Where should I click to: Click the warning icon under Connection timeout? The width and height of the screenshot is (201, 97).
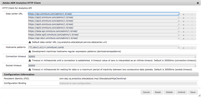pyautogui.click(x=30, y=60)
